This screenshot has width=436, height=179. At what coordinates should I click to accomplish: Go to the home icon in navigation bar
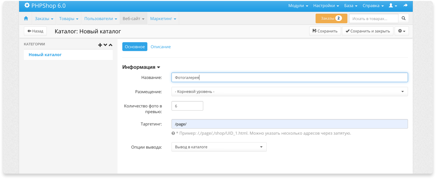click(x=26, y=19)
